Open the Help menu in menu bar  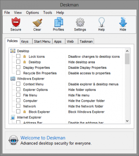[60, 13]
